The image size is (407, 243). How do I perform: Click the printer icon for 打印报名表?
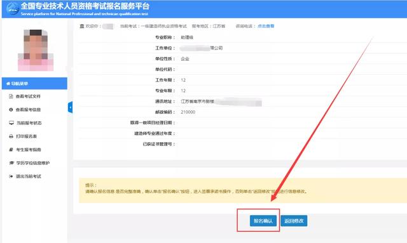(x=11, y=136)
